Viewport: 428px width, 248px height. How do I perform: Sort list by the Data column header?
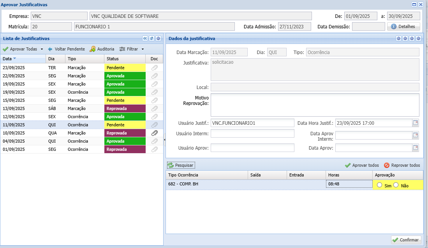coord(23,59)
